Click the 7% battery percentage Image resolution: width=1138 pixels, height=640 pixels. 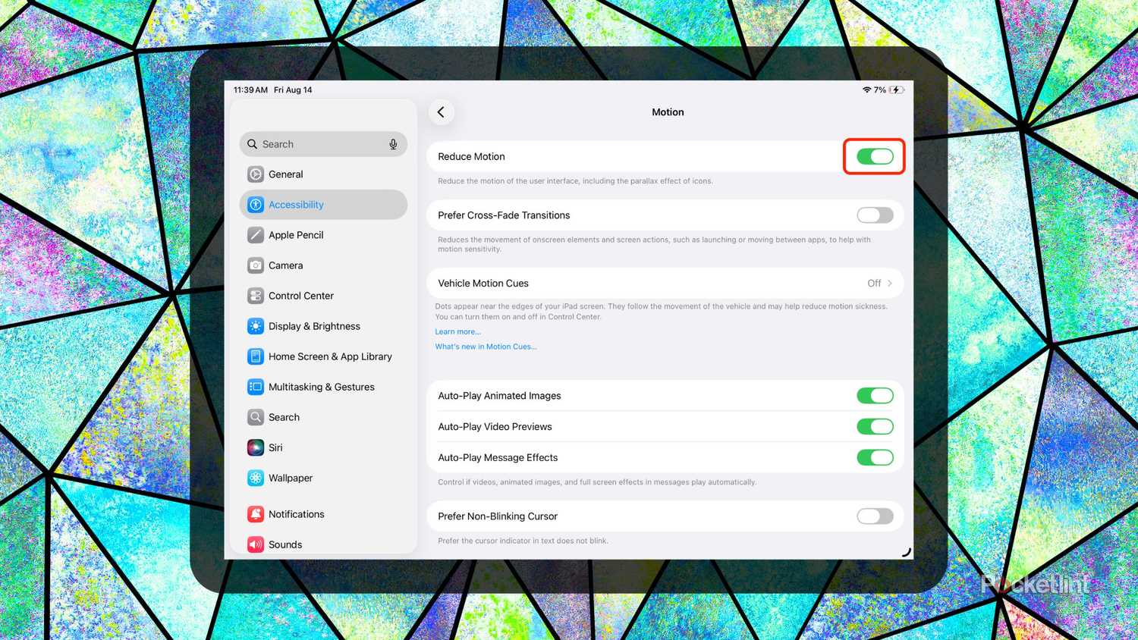tap(880, 89)
